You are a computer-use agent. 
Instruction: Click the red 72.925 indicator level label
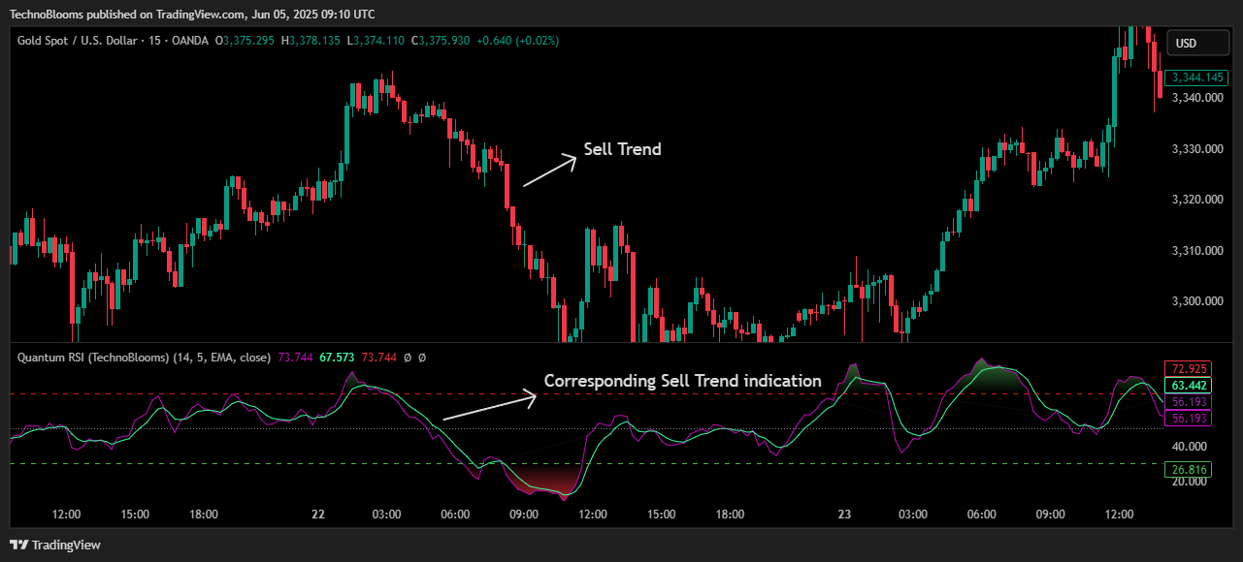[1189, 369]
